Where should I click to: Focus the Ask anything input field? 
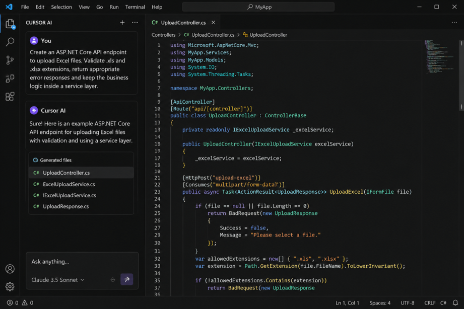(82, 262)
